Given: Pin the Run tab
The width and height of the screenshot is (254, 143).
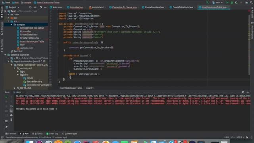Looking at the screenshot, I should [x=6, y=127].
